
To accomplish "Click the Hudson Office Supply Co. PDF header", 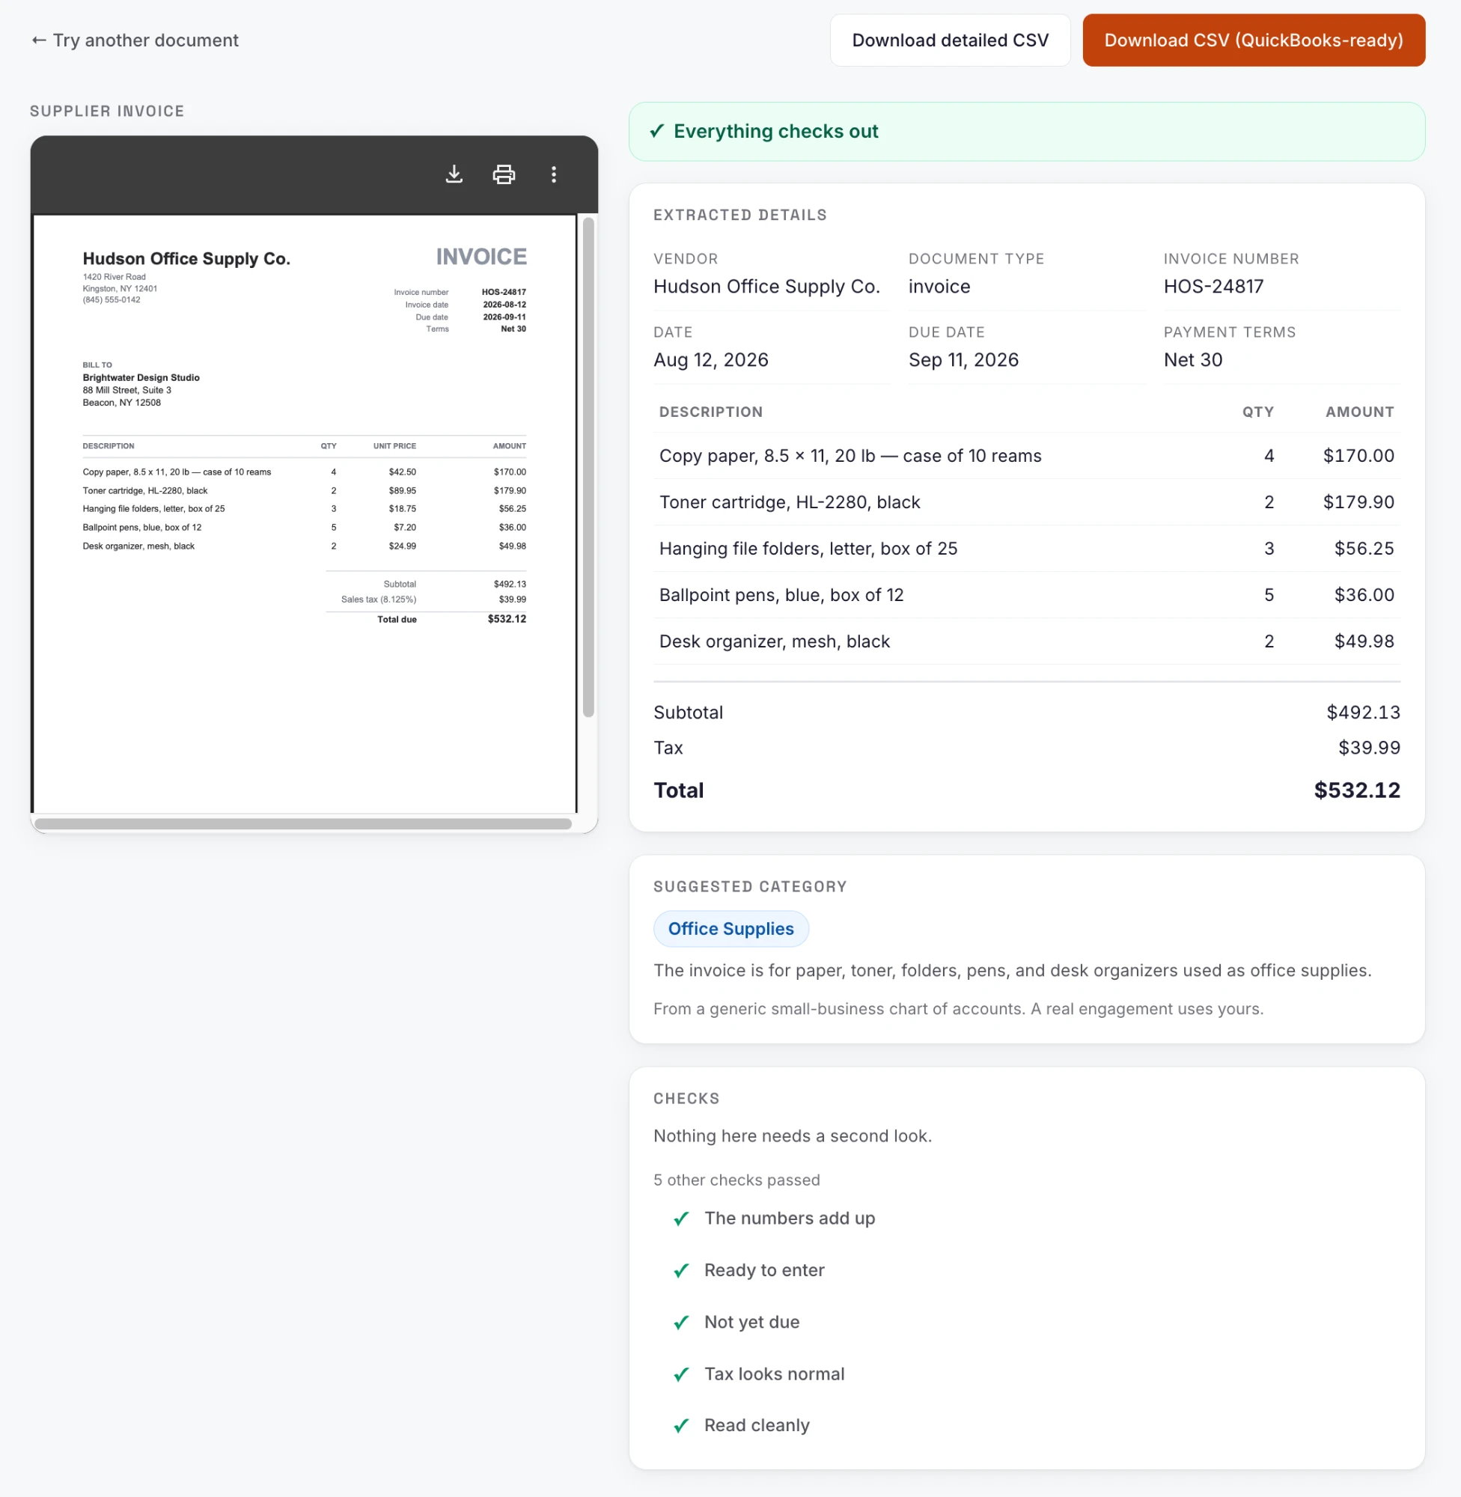I will pos(186,258).
